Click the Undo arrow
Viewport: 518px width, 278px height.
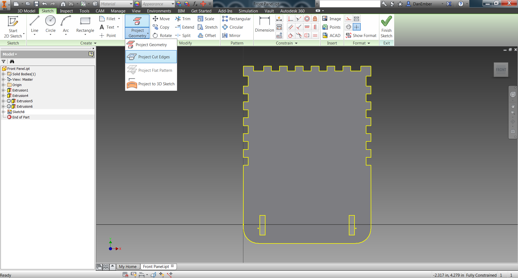point(45,4)
